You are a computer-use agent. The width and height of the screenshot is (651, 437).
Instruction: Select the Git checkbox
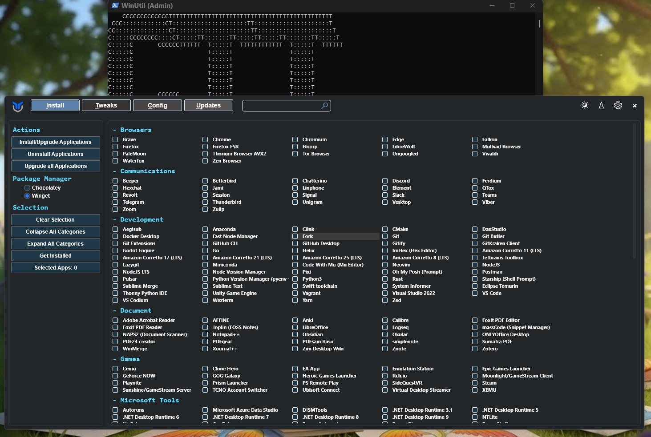385,236
